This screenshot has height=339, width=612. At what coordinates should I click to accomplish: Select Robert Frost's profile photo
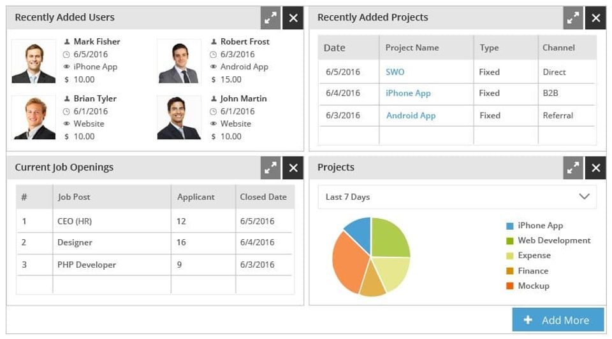178,62
